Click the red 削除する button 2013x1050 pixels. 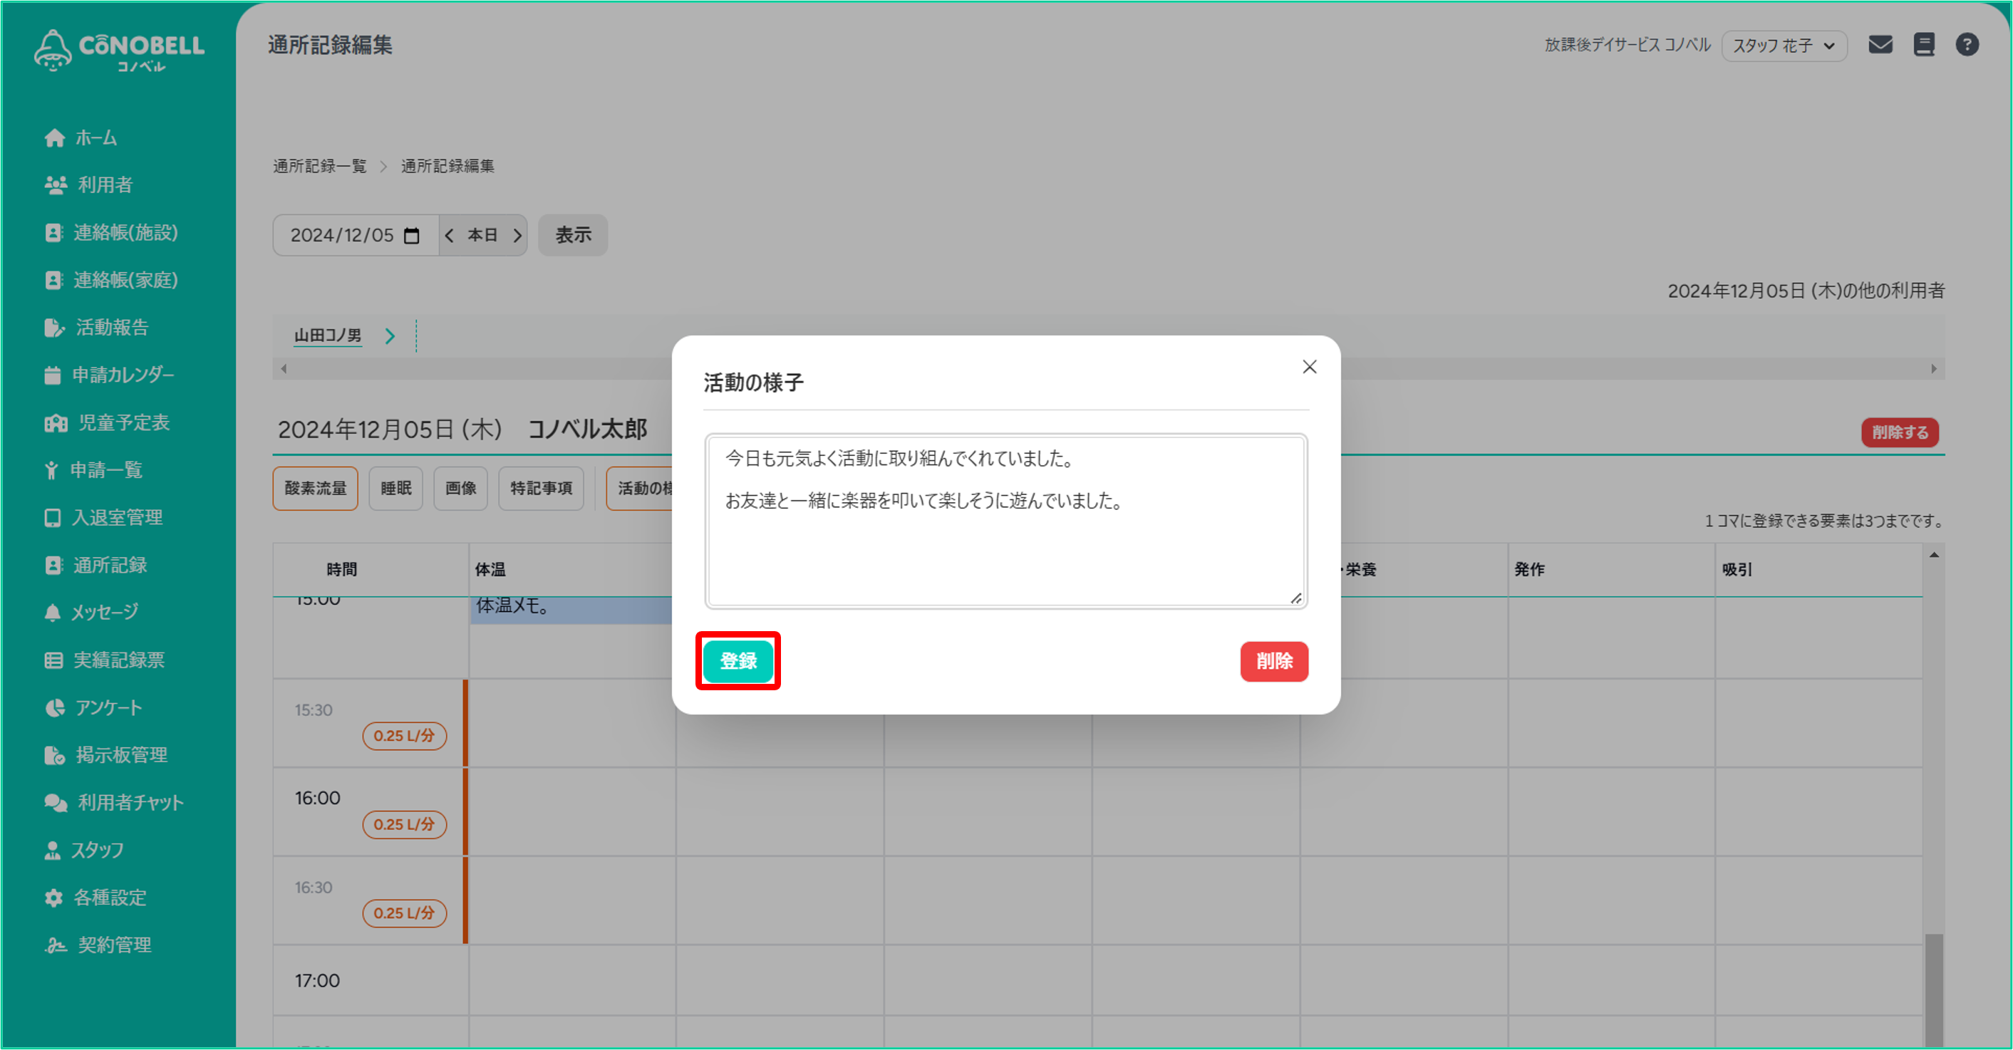pos(1900,433)
